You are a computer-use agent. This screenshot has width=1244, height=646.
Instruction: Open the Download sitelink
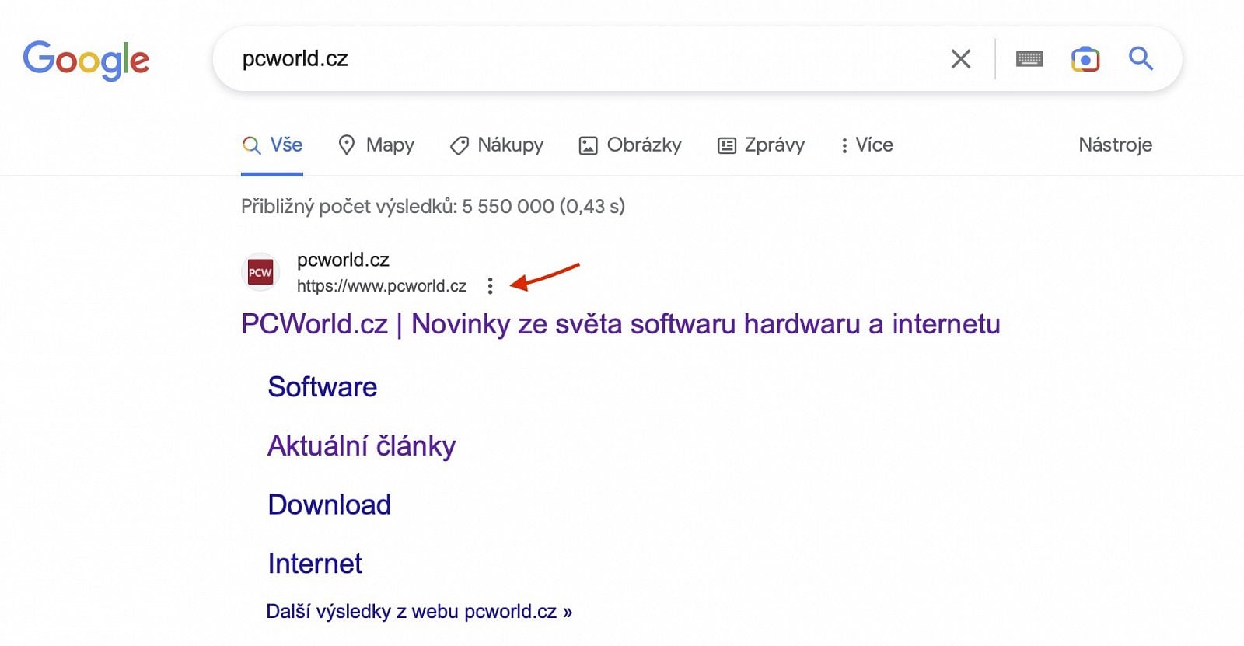pos(329,505)
